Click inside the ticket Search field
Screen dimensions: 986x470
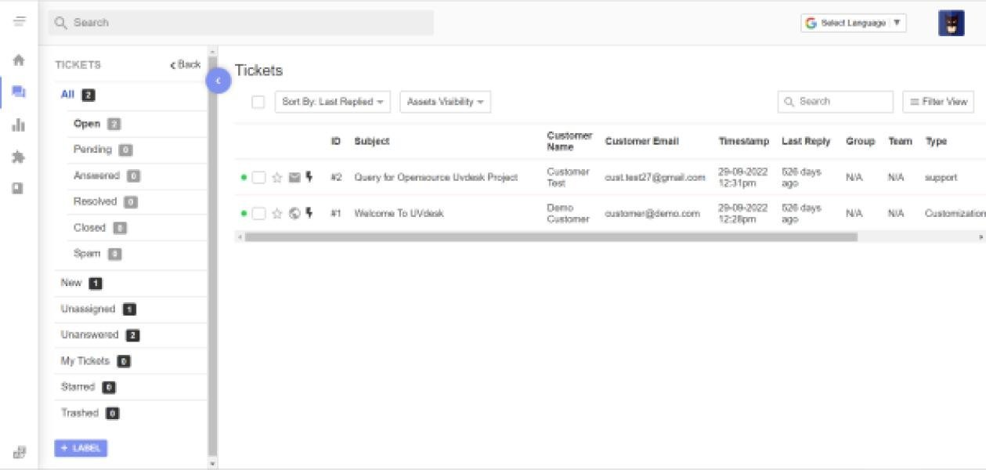tap(836, 101)
